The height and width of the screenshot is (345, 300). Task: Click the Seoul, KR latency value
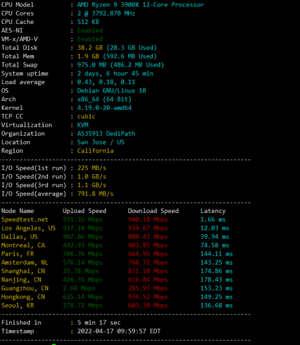(x=217, y=305)
